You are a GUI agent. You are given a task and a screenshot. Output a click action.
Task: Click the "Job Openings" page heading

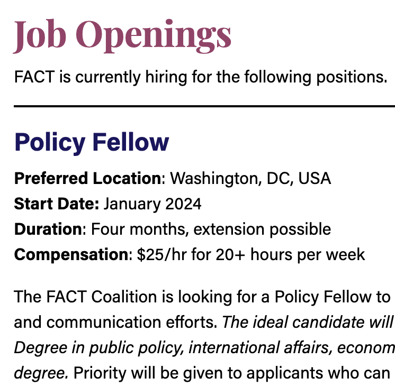(122, 36)
